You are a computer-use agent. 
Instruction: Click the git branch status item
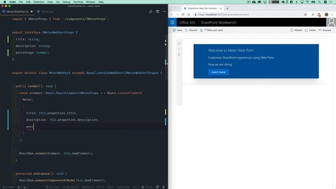8,187
